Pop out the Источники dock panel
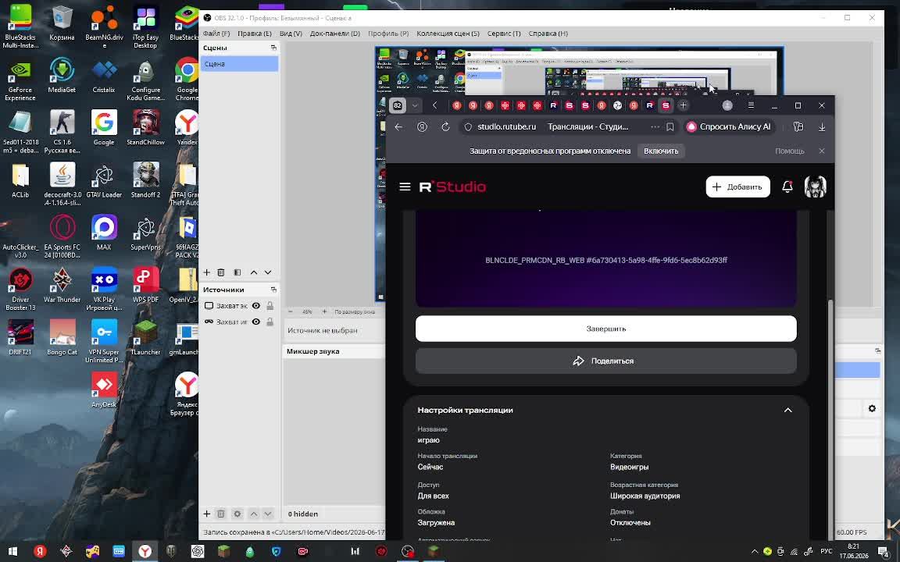The height and width of the screenshot is (562, 900). 273,290
